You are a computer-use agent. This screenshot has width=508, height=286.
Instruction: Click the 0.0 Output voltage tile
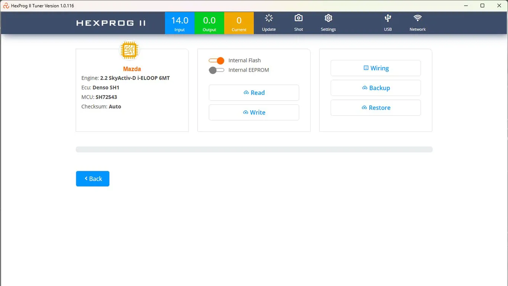coord(209,23)
